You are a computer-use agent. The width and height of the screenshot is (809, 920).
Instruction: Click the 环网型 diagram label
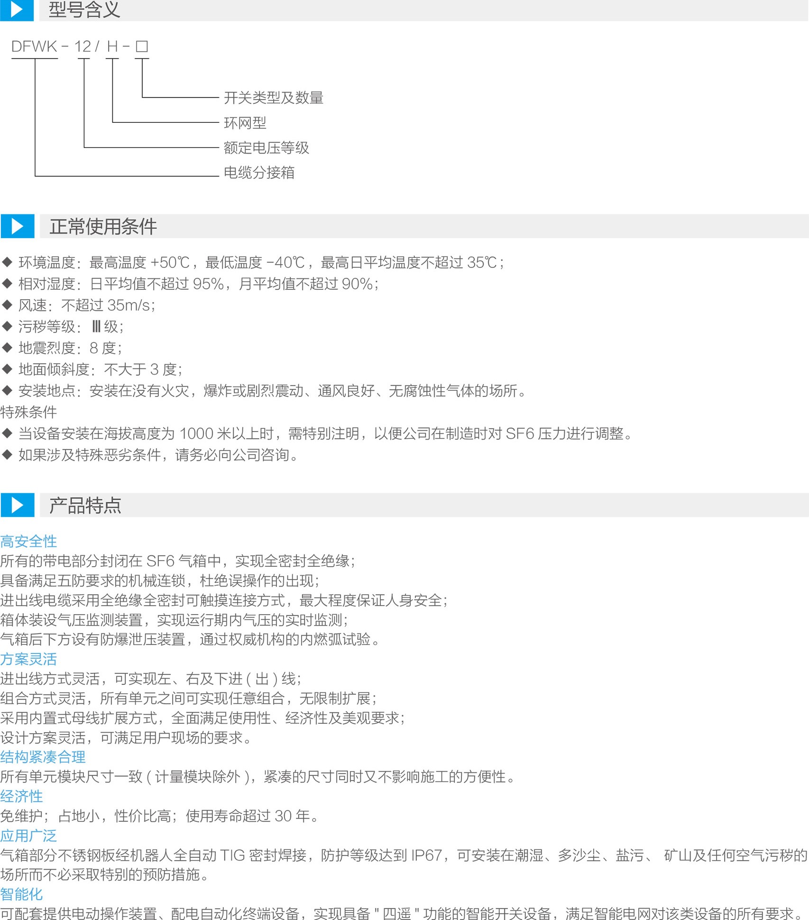(x=245, y=123)
